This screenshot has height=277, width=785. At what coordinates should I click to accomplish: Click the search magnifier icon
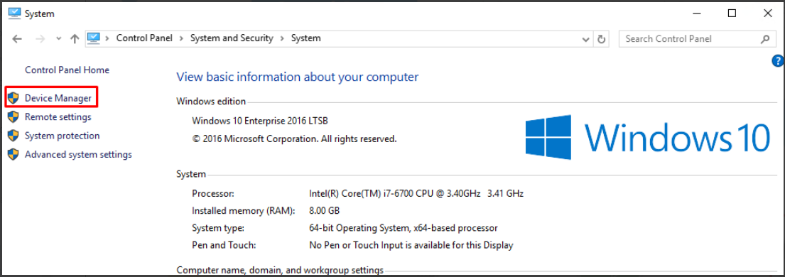tap(765, 38)
